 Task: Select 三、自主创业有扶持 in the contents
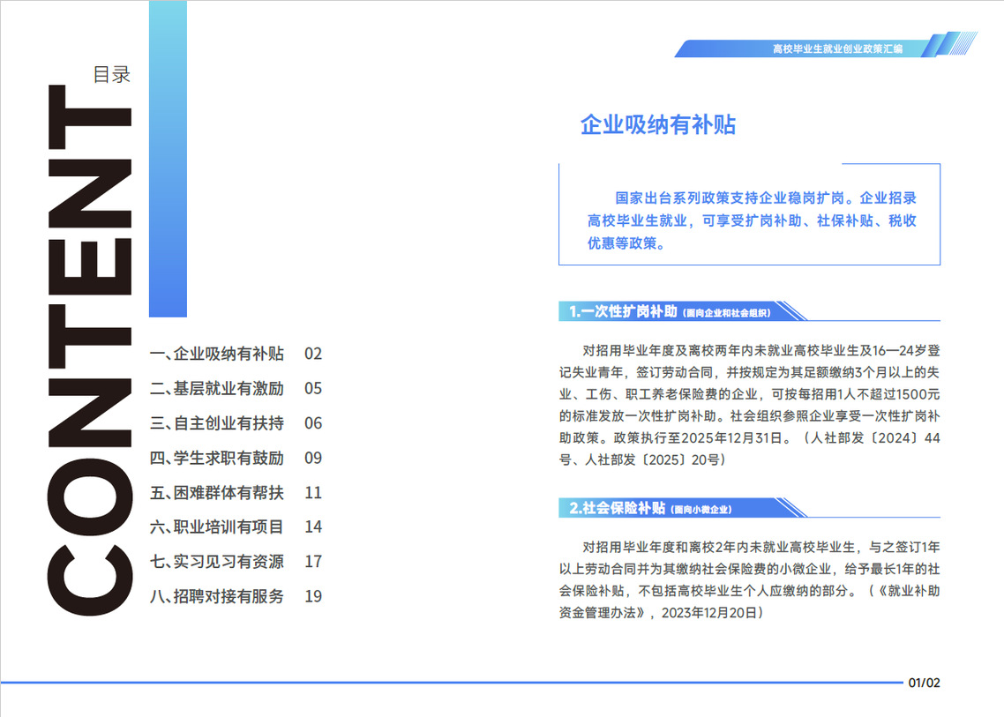217,423
